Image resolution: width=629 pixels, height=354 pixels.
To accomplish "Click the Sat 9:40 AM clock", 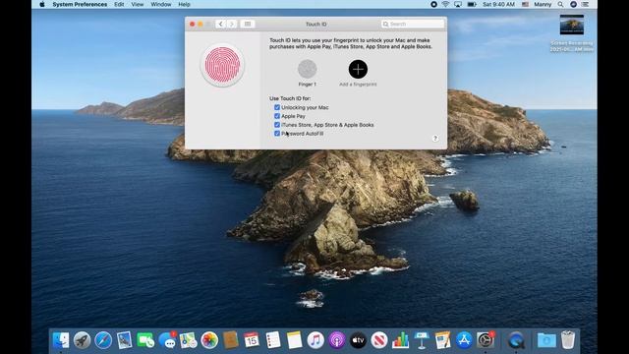I will tap(498, 4).
